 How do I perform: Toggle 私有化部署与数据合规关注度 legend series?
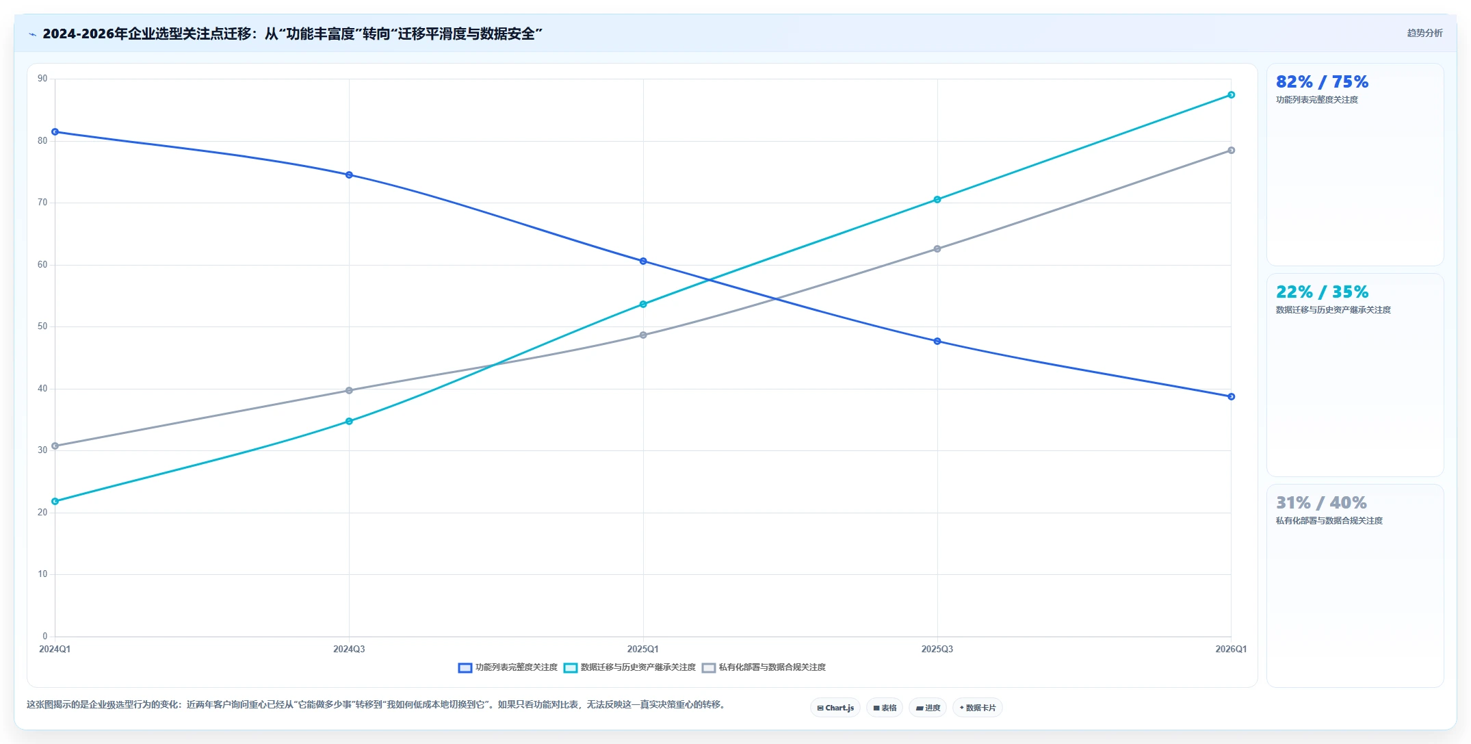coord(764,667)
